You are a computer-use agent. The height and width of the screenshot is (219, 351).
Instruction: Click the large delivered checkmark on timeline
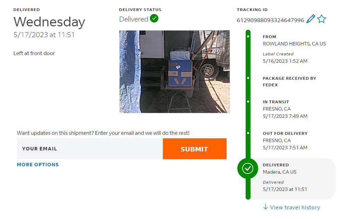point(248,168)
